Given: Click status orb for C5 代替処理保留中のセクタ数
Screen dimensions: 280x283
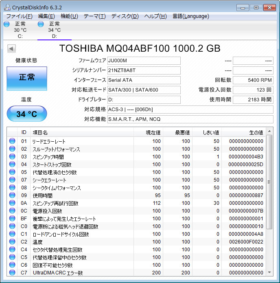Looking at the screenshot, I should 12,257.
